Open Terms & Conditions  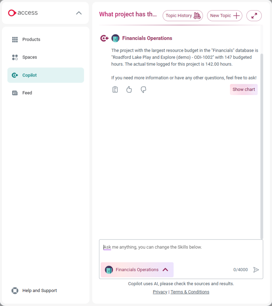click(190, 292)
